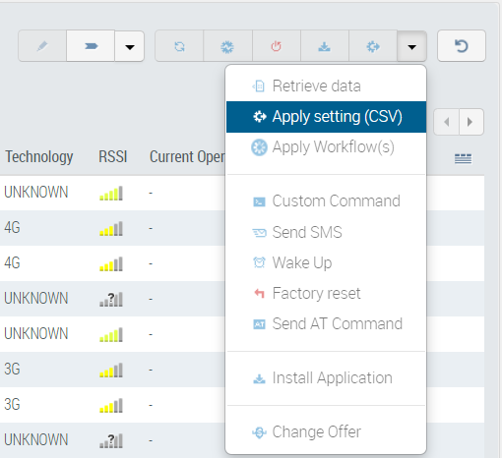This screenshot has width=502, height=458.
Task: Click the red power reboot icon
Action: (276, 46)
